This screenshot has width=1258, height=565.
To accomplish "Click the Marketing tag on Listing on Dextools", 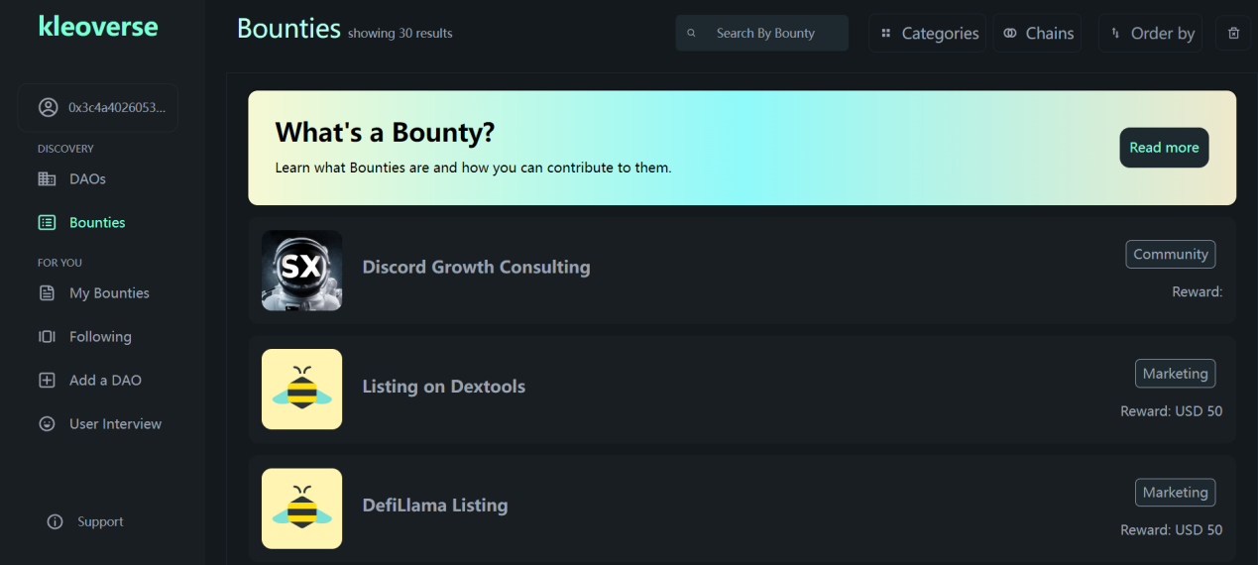I will [x=1175, y=374].
